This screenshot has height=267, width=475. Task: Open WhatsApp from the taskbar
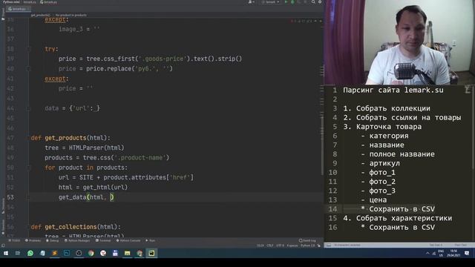(x=30, y=253)
